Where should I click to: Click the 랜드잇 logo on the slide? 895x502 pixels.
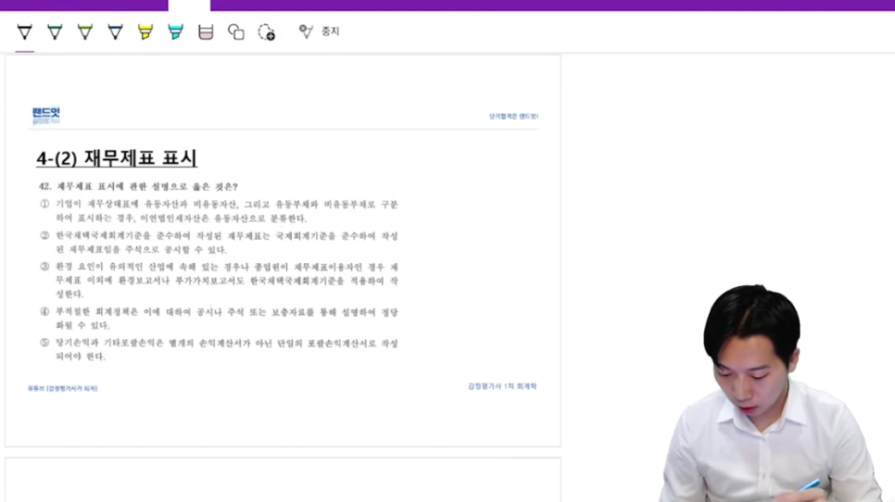tap(46, 115)
